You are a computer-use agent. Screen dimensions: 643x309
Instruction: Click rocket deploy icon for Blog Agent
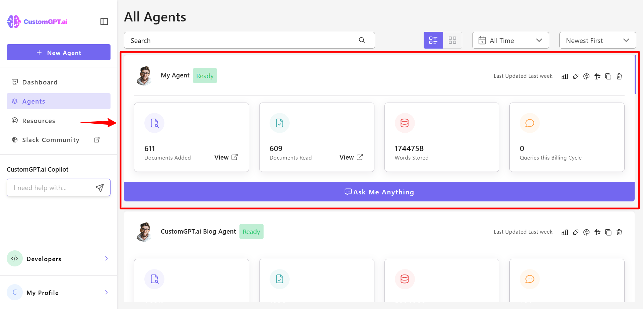pyautogui.click(x=576, y=232)
